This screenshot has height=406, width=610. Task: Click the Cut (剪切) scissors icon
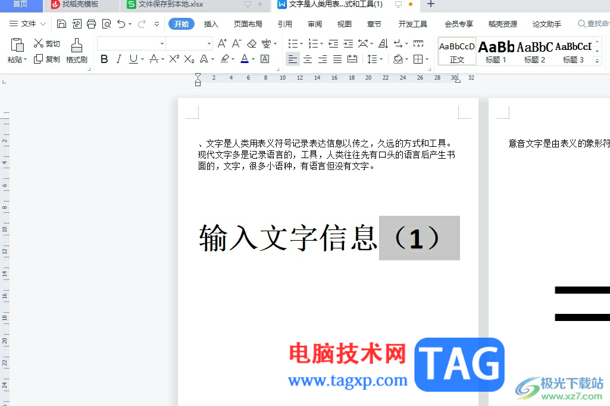[39, 43]
